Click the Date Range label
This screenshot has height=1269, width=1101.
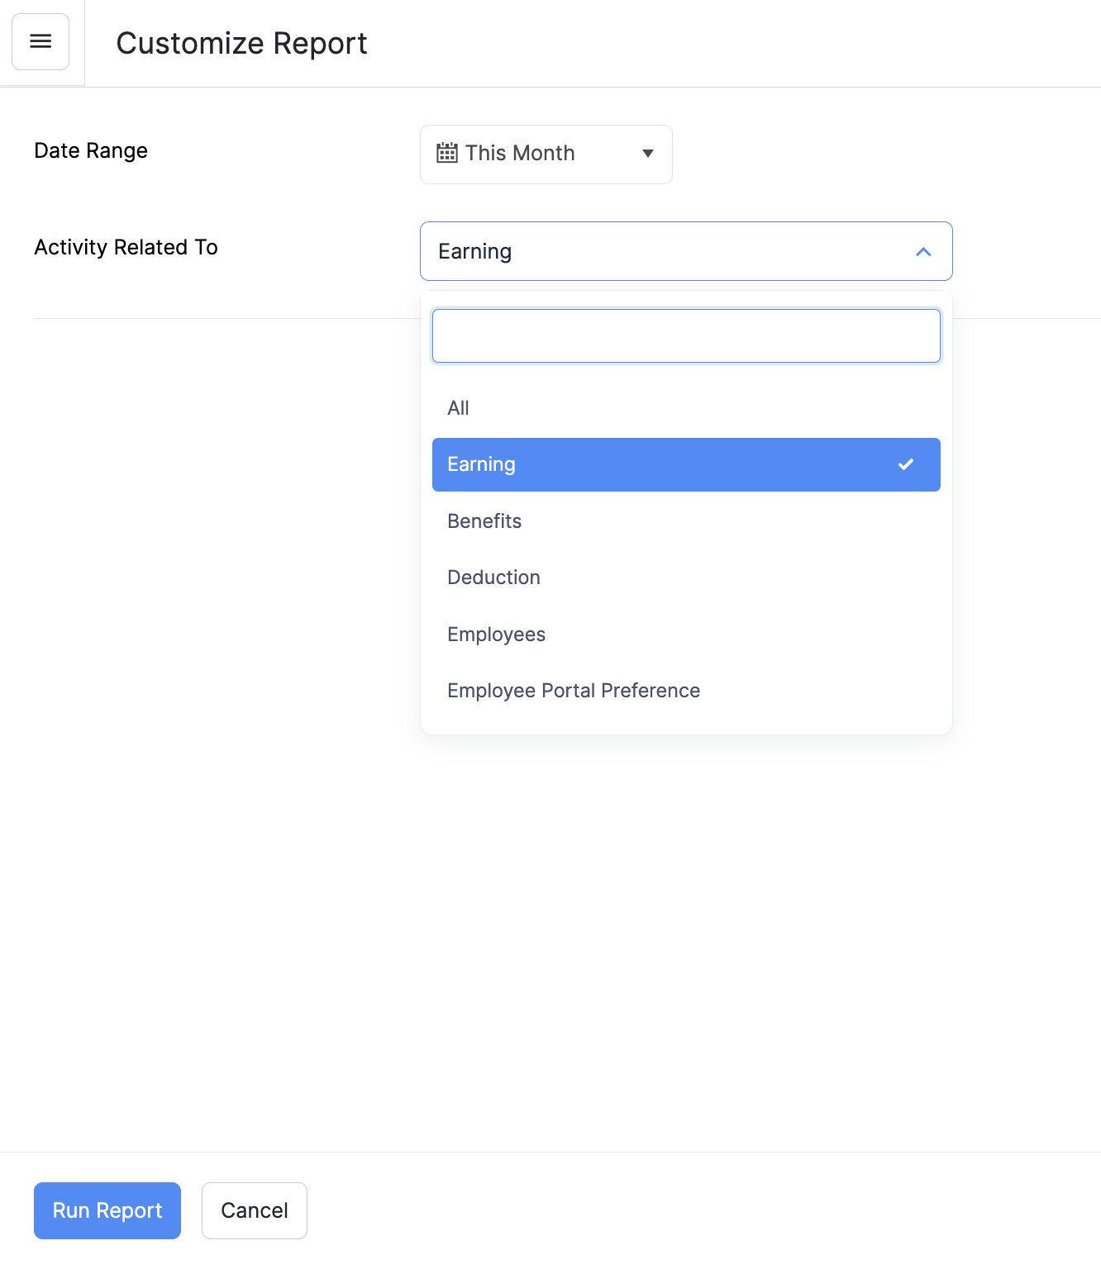click(x=91, y=150)
